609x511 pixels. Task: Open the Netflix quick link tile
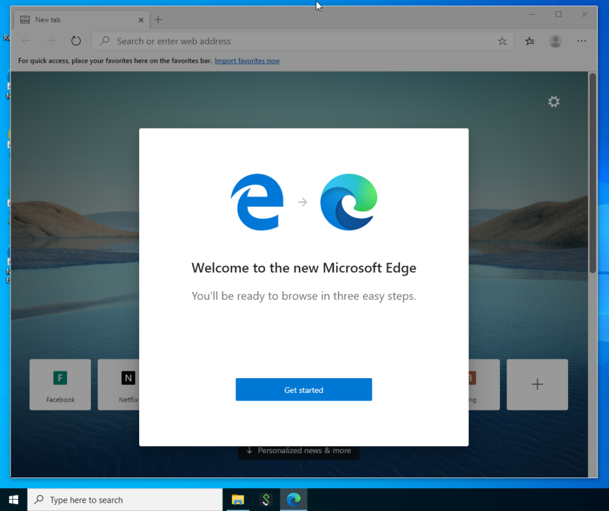pyautogui.click(x=119, y=384)
